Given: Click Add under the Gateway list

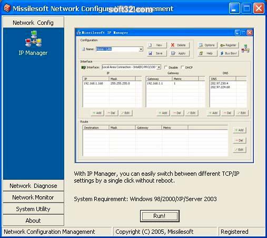Looking at the screenshot, I should 163,113.
